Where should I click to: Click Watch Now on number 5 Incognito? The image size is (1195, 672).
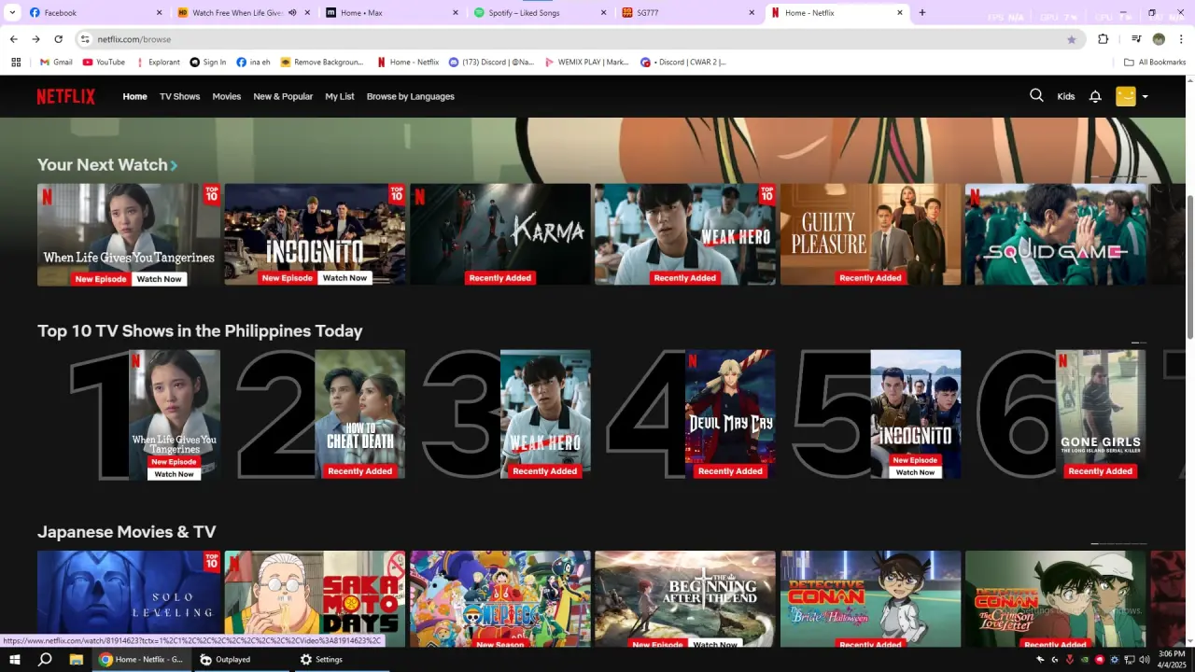915,472
